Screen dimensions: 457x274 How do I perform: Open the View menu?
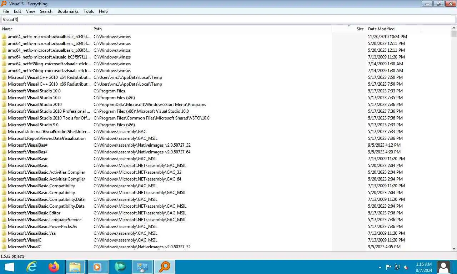(x=31, y=11)
